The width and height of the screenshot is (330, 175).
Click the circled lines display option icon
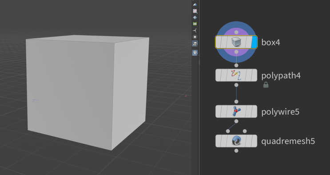pos(195,37)
